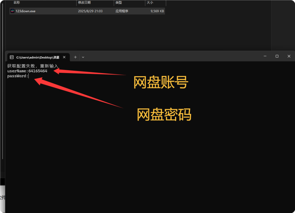This screenshot has height=213, width=295.
Task: Sort files by 名称 column header
Action: click(17, 2)
